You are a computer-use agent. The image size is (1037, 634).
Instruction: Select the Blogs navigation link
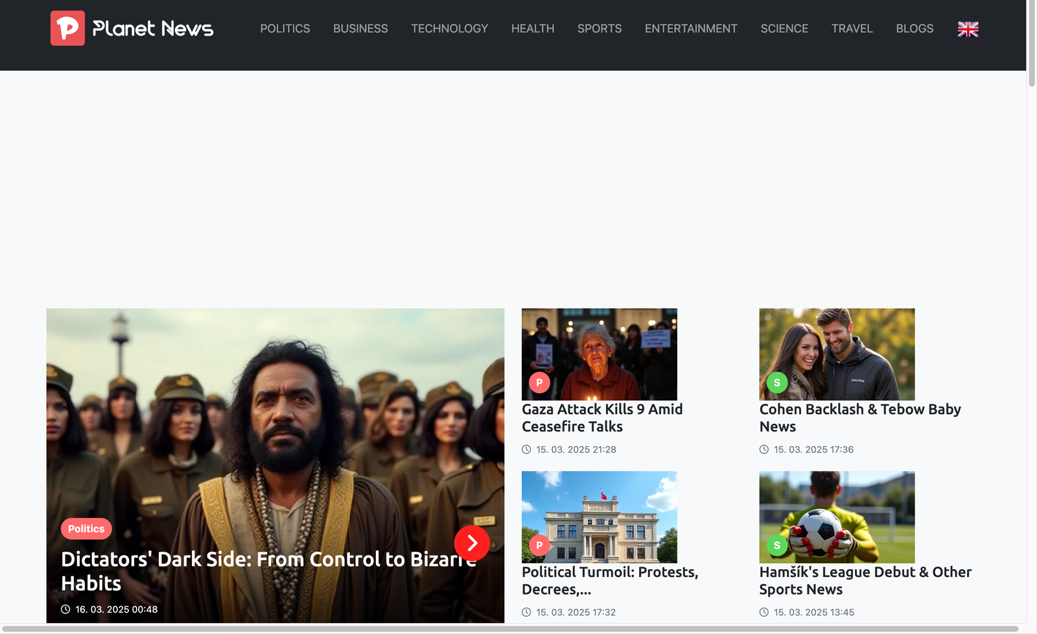point(915,29)
